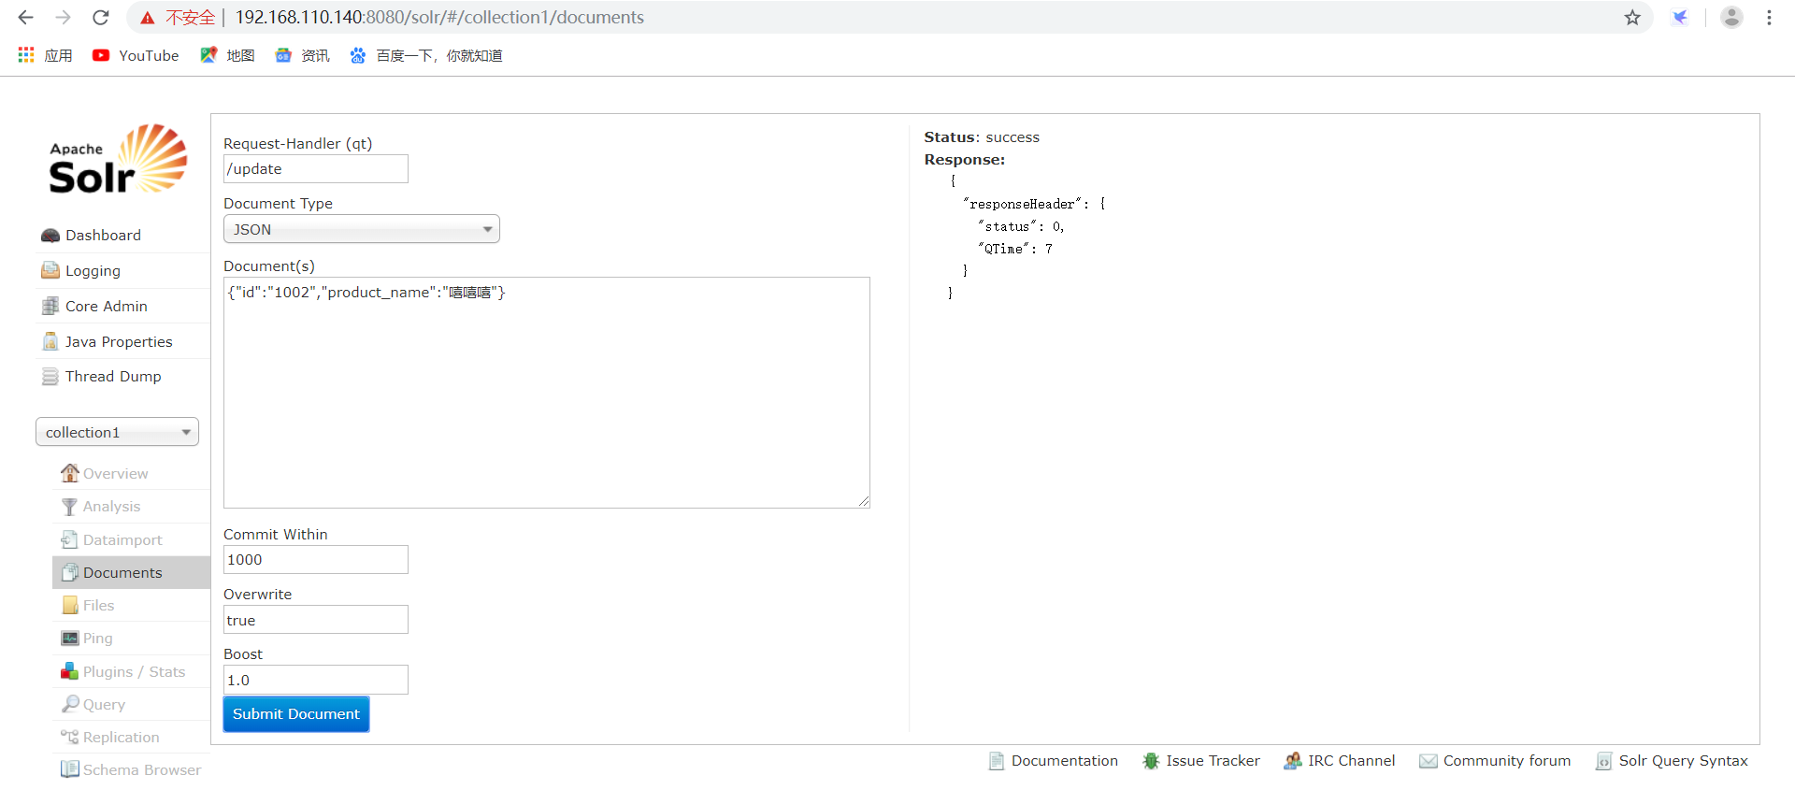Screen dimensions: 1795x804
Task: Open the Schema Browser section
Action: 142,770
